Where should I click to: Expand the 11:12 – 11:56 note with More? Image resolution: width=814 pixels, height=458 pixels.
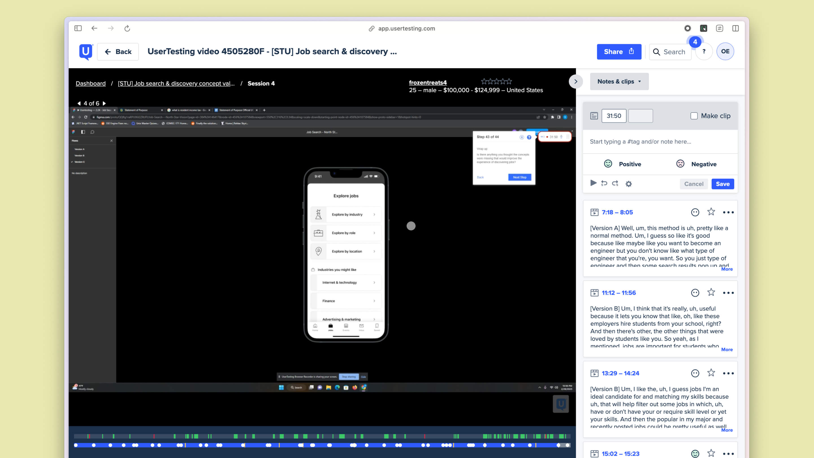pos(727,350)
